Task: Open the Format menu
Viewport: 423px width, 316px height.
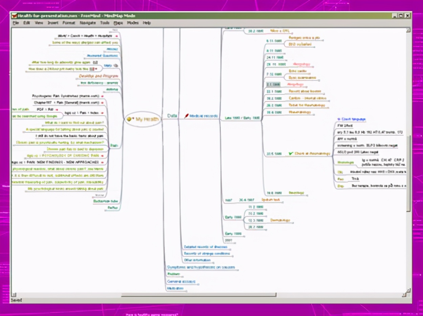Action: coord(69,23)
